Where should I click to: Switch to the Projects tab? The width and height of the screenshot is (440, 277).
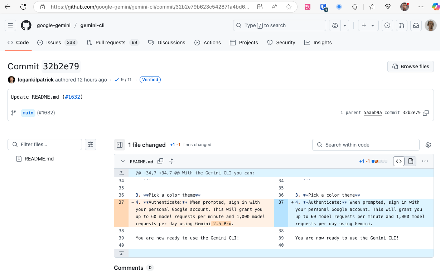[244, 43]
